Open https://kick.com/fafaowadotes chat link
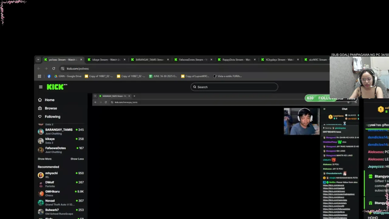Screen dimensions: 389x219 coord(336,209)
